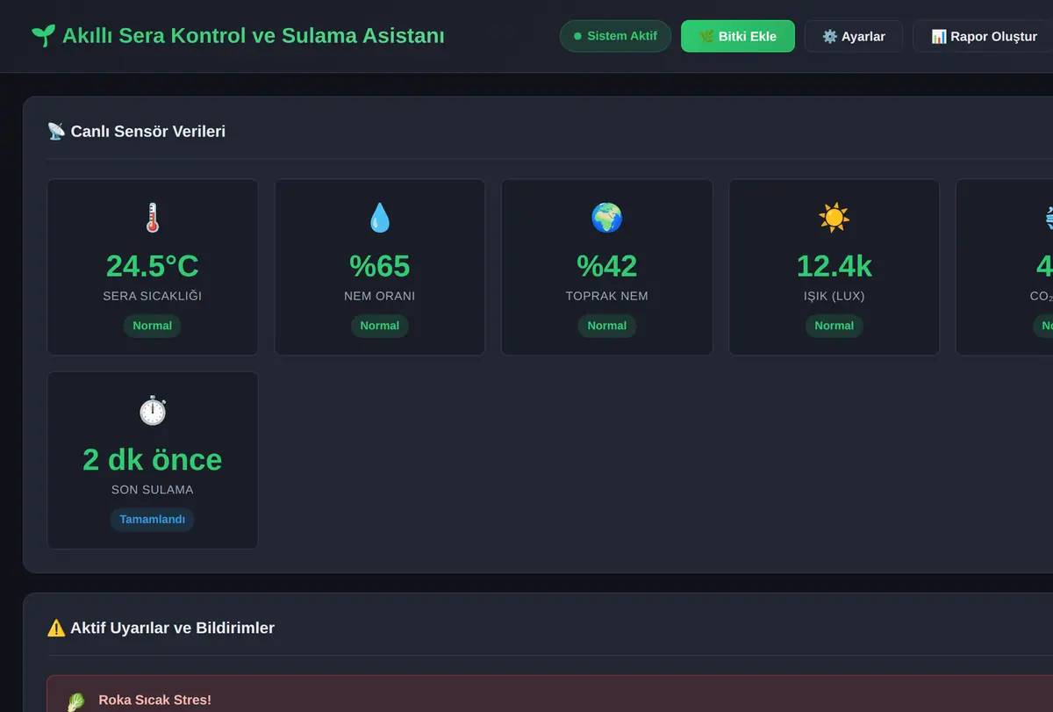The height and width of the screenshot is (712, 1053).
Task: Click the 24.5°C temperature reading
Action: [153, 265]
